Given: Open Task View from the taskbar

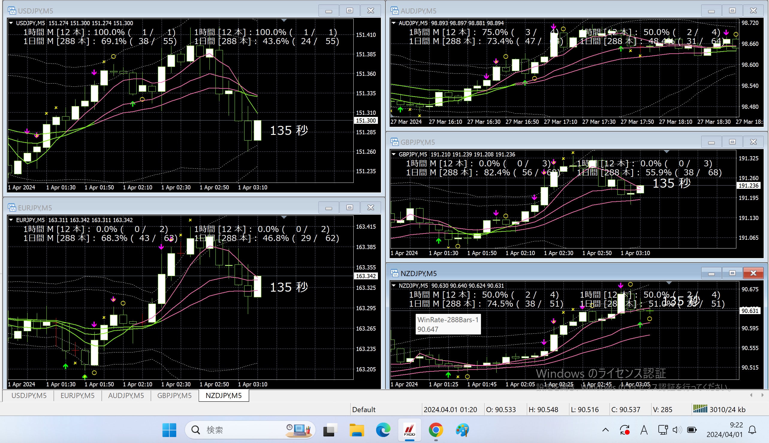Looking at the screenshot, I should pos(330,430).
